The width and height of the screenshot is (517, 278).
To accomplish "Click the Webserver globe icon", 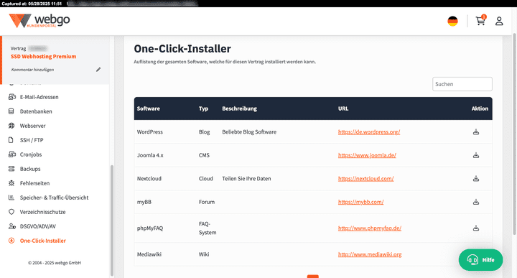I will point(11,126).
